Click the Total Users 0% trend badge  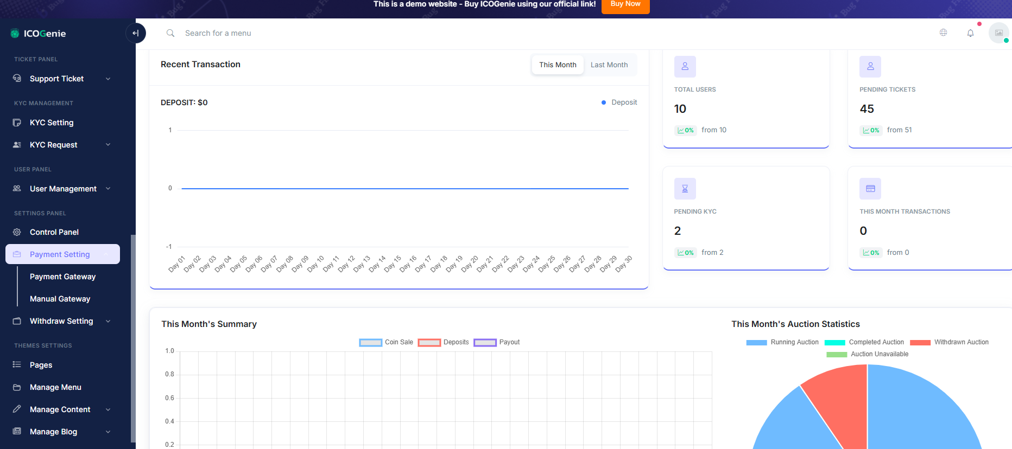pos(685,130)
